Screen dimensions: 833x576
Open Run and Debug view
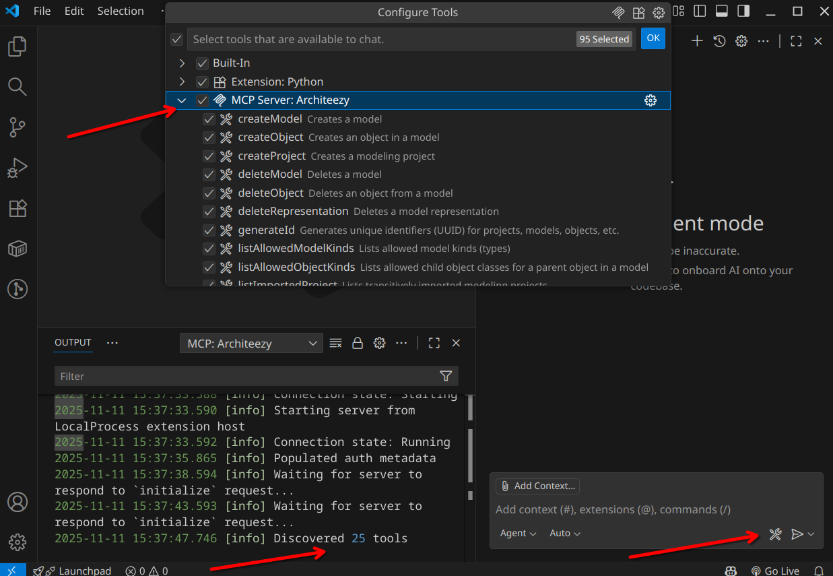(x=18, y=168)
